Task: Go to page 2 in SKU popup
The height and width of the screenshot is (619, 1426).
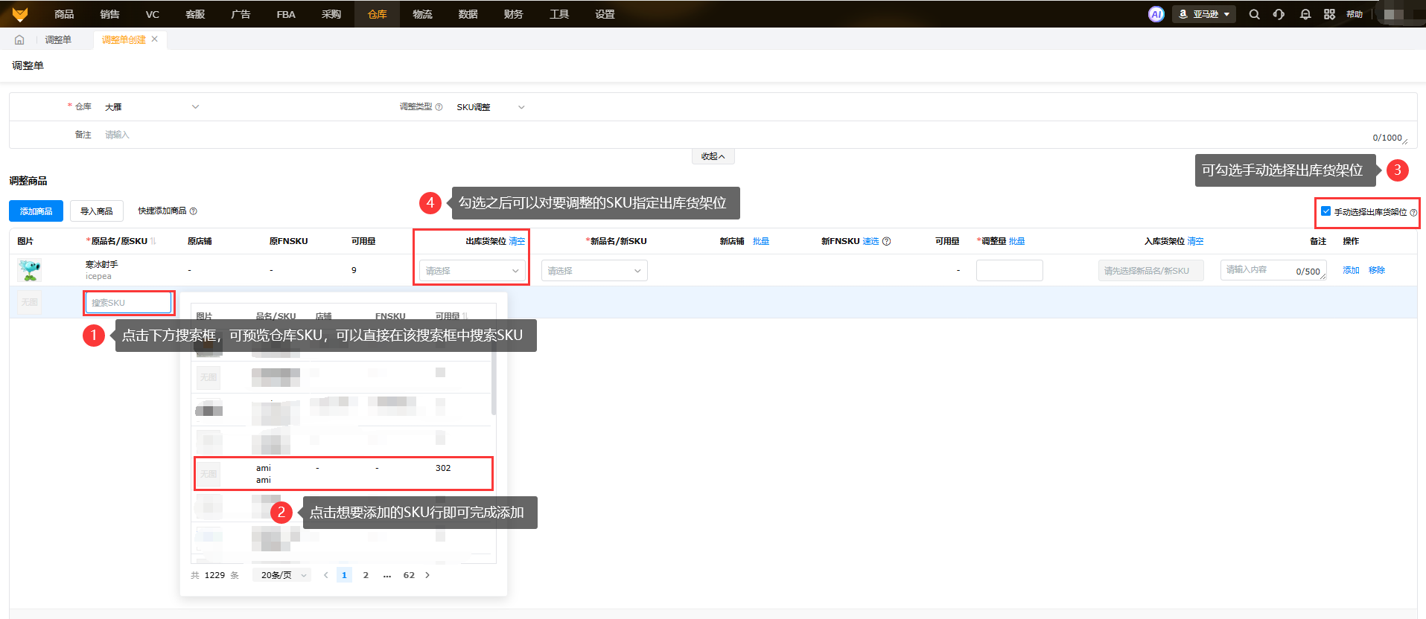Action: click(366, 575)
